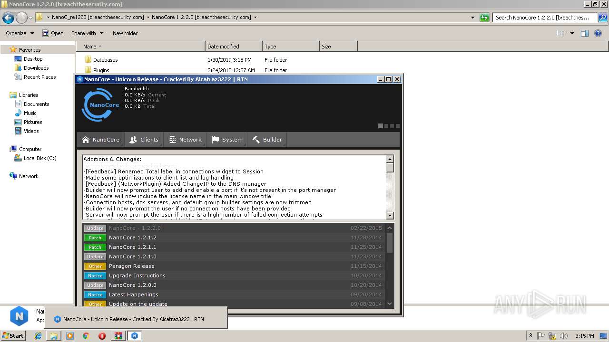Image resolution: width=609 pixels, height=342 pixels.
Task: Click the NanoCore taskbar button
Action: [x=135, y=335]
